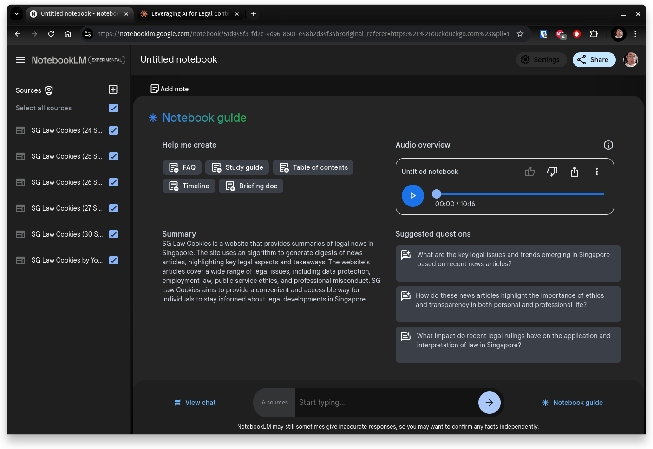The image size is (653, 449).
Task: Go back to the previous page
Action: pos(18,34)
